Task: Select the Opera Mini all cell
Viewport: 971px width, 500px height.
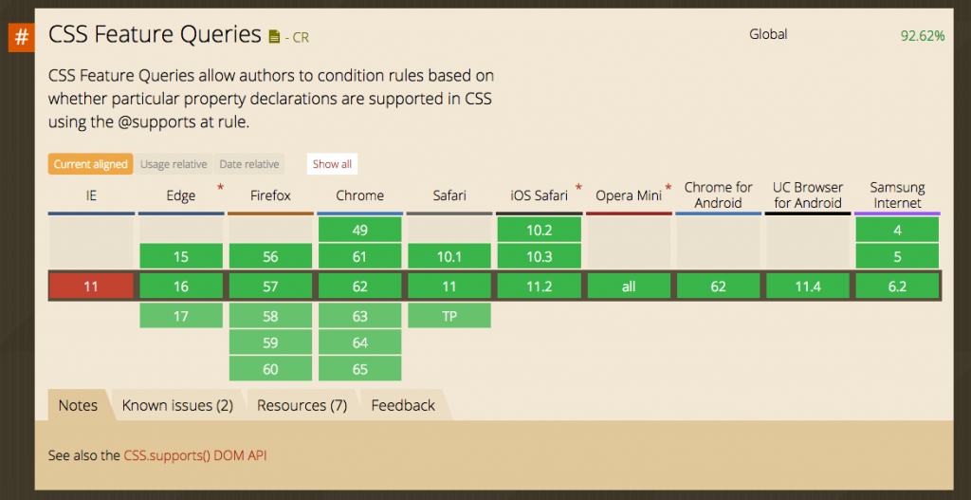Action: [629, 287]
